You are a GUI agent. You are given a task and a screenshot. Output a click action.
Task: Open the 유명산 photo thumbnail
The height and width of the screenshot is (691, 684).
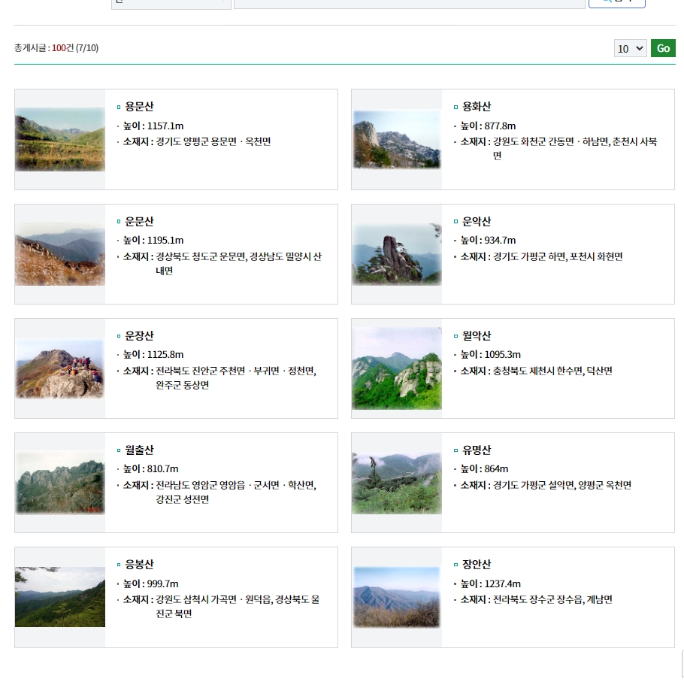[x=397, y=483]
